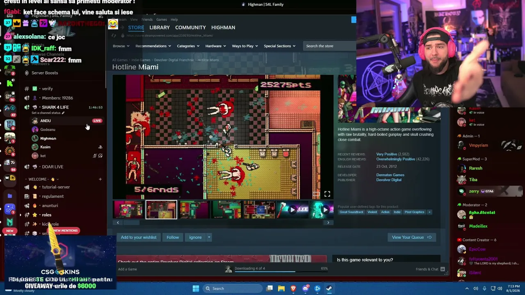The width and height of the screenshot is (525, 295).
Task: Click Add a Game in Steam
Action: [128, 269]
